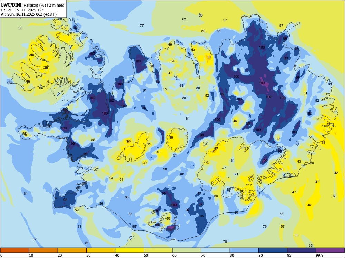Click the 70–80 pale blue legend swatch
The image size is (345, 258).
tap(215, 250)
